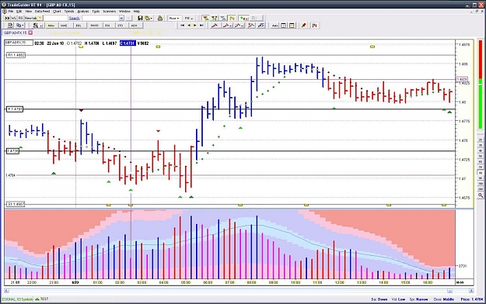This screenshot has width=486, height=304.
Task: Click the printer icon
Action: 160,19
